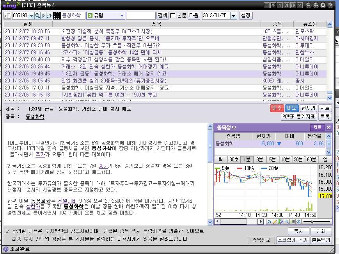Select the 10분 chart interval tab
The image size is (339, 254).
click(x=286, y=159)
